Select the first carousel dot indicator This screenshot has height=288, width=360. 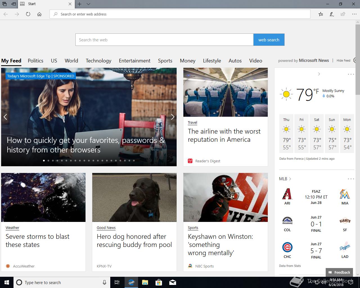click(x=44, y=161)
